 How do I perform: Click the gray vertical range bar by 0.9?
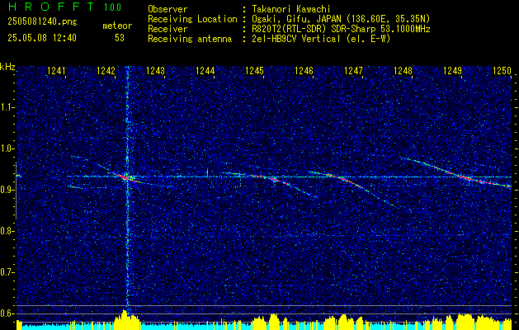[16, 191]
